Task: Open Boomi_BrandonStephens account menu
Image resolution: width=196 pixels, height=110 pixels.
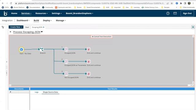Action: tap(80, 13)
